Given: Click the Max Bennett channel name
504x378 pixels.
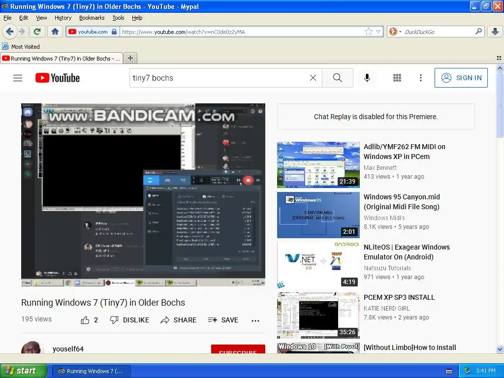Looking at the screenshot, I should coord(380,168).
